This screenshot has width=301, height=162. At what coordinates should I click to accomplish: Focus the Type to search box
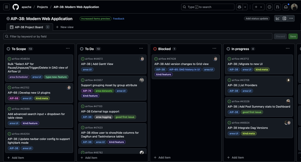coord(208,7)
